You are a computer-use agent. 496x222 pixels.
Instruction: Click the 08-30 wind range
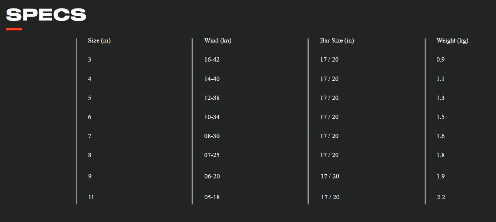212,136
